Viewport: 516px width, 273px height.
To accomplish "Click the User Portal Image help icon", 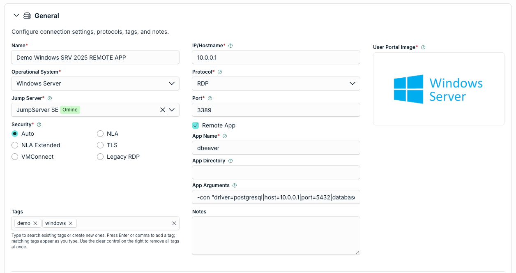I will tap(423, 47).
